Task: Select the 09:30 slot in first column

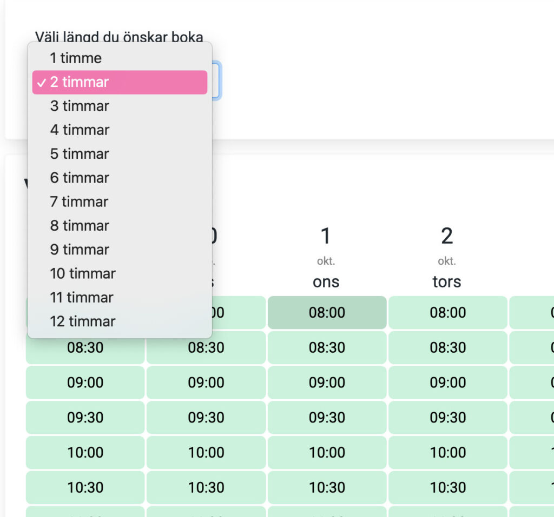Action: [x=85, y=418]
